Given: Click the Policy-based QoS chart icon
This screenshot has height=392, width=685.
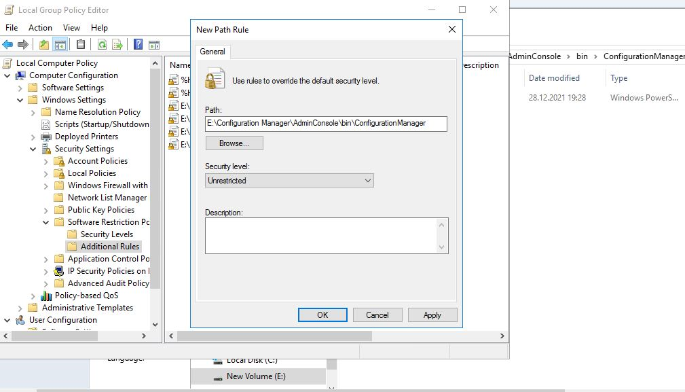Looking at the screenshot, I should pos(46,296).
